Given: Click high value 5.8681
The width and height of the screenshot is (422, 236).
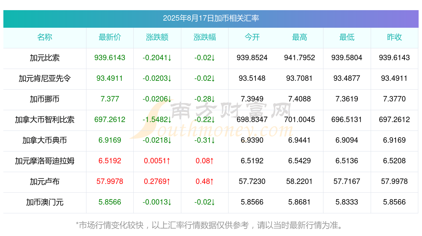Looking at the screenshot, I should click(x=299, y=202).
